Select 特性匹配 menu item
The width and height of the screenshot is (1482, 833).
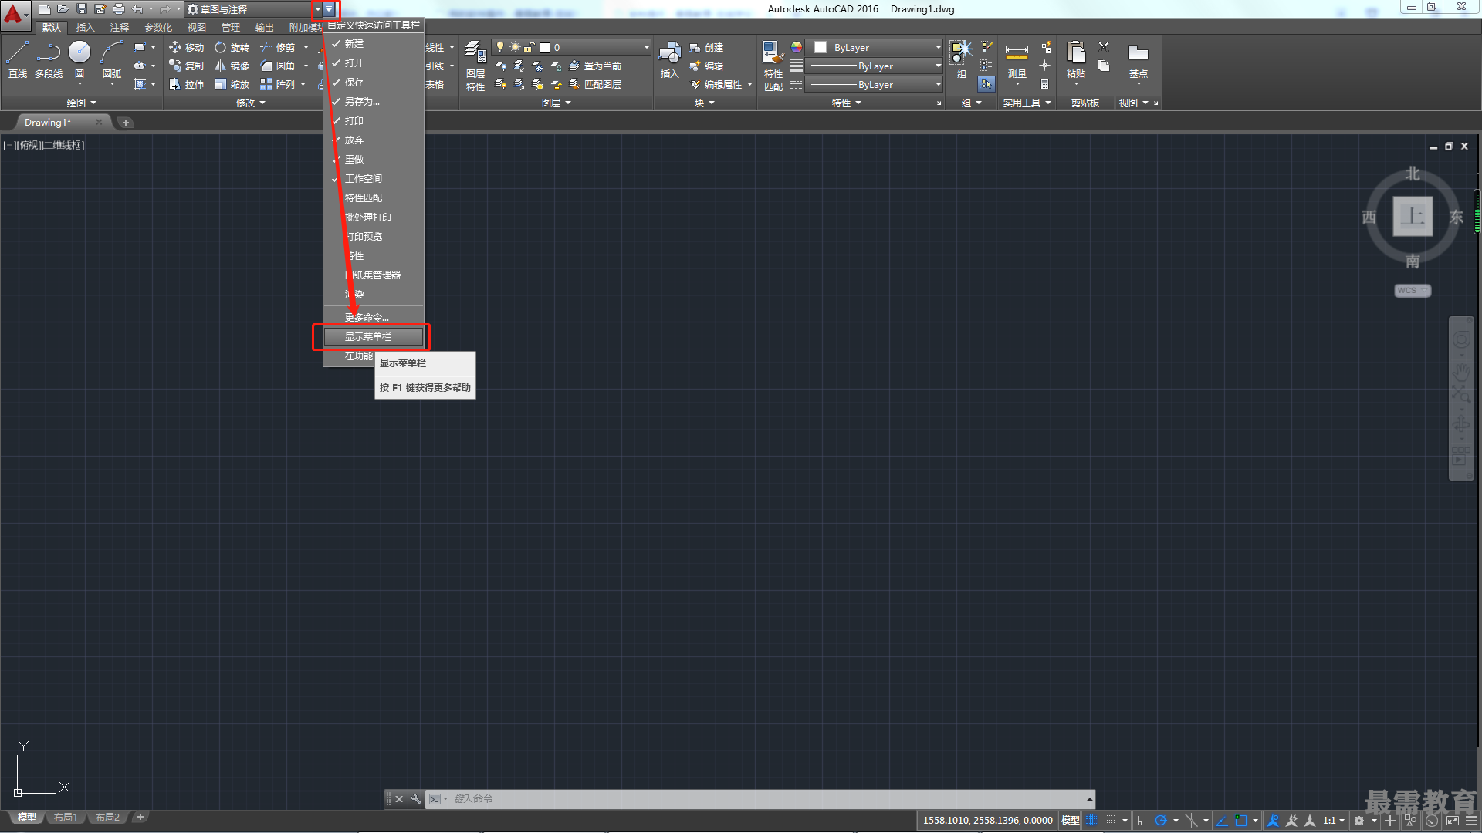tap(374, 198)
